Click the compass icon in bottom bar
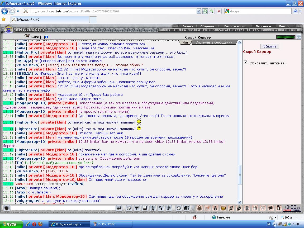 (x=207, y=208)
